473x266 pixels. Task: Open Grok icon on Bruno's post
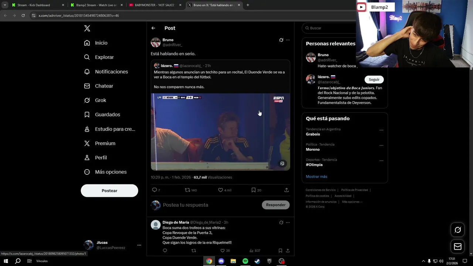[281, 40]
